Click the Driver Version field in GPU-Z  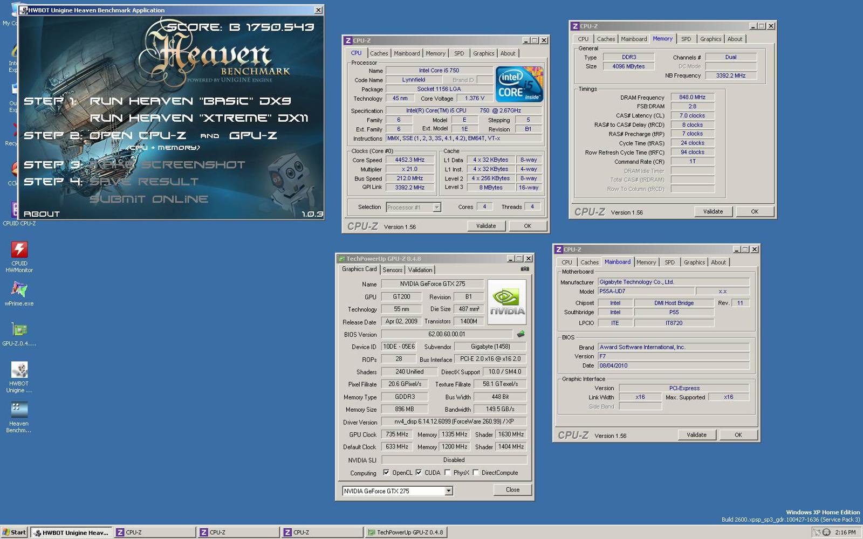454,421
